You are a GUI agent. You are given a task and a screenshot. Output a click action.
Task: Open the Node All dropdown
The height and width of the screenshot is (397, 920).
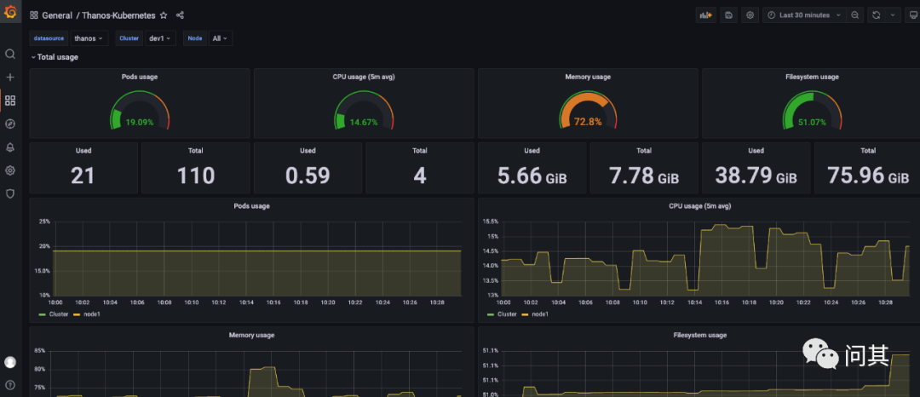[x=220, y=38]
